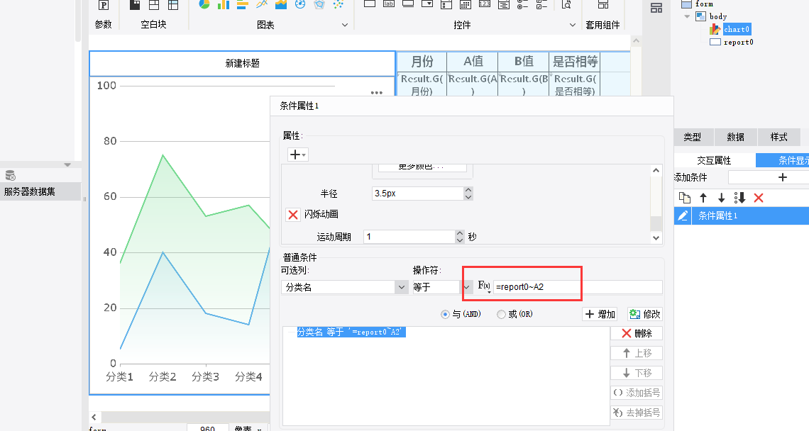
Task: Select the 或 (OR) radio button
Action: 501,314
